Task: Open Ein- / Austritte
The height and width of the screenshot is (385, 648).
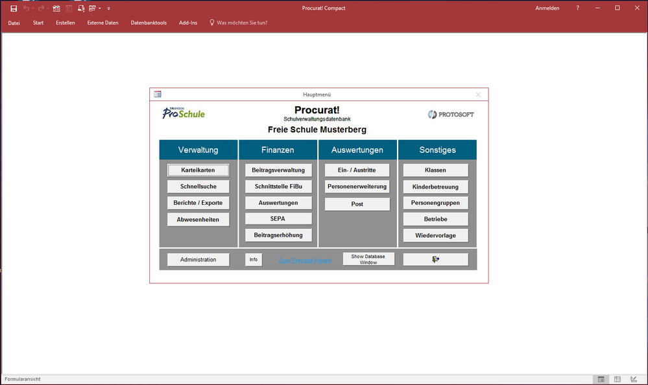Action: coord(357,170)
